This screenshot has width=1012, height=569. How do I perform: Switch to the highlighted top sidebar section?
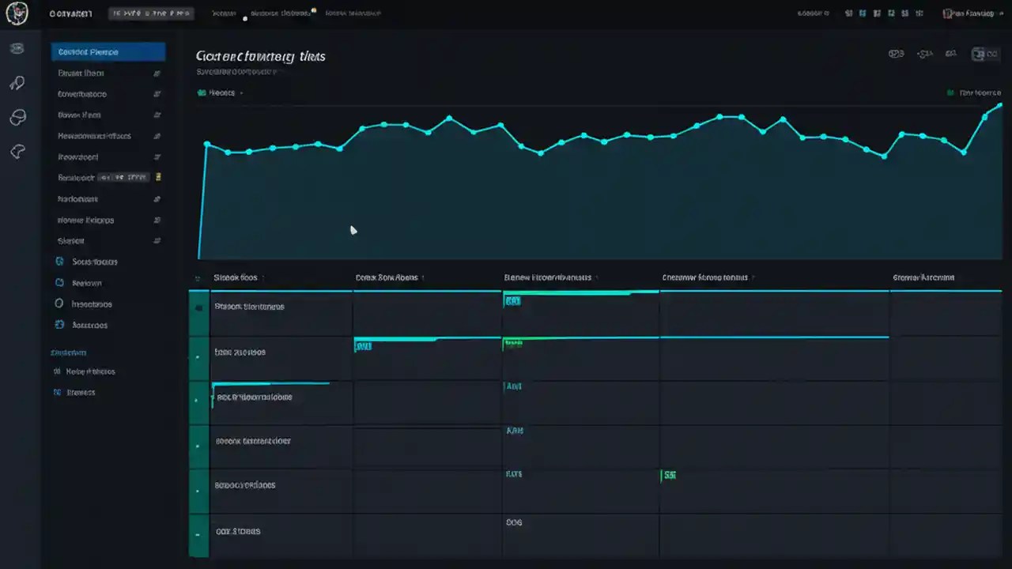tap(108, 51)
